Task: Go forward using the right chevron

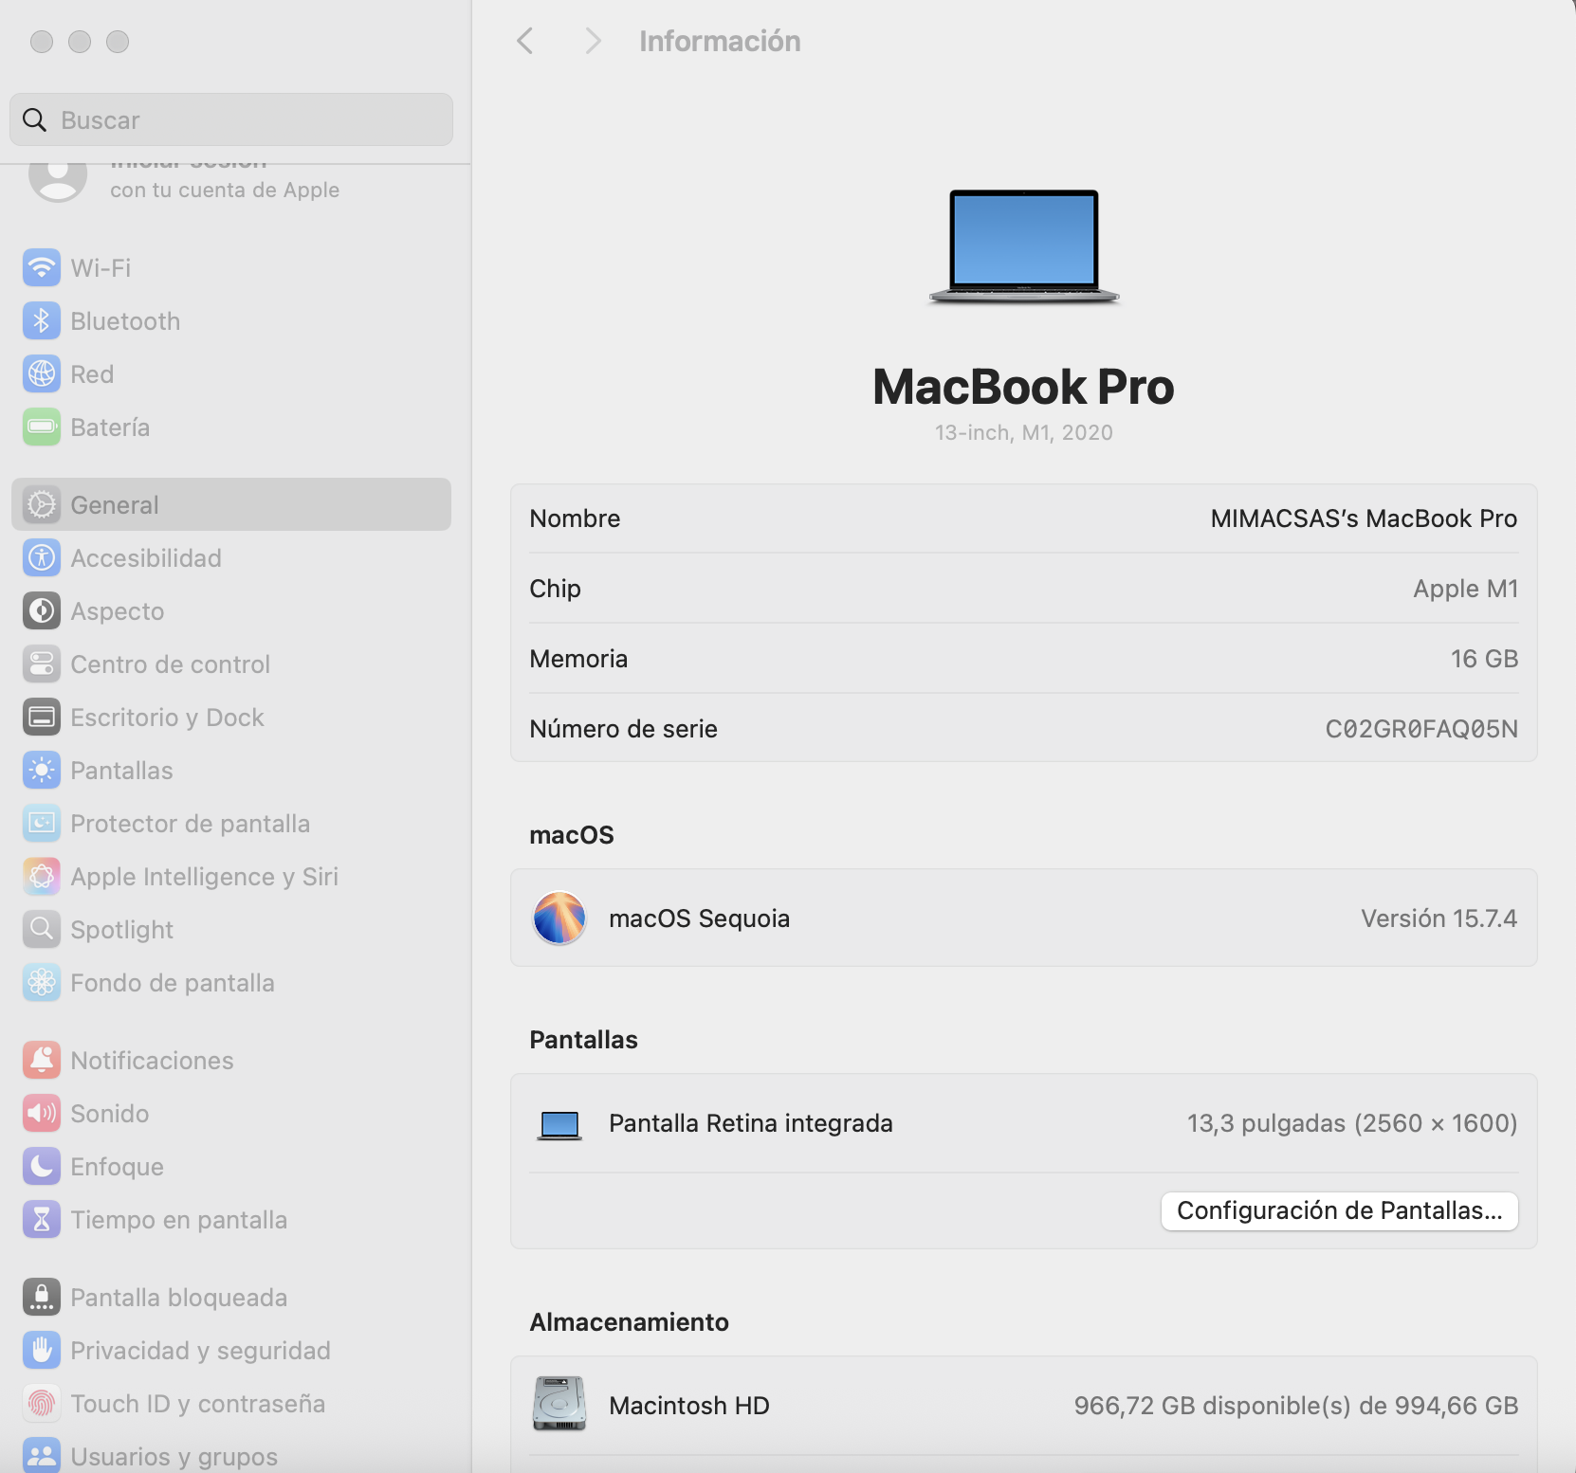Action: [593, 41]
